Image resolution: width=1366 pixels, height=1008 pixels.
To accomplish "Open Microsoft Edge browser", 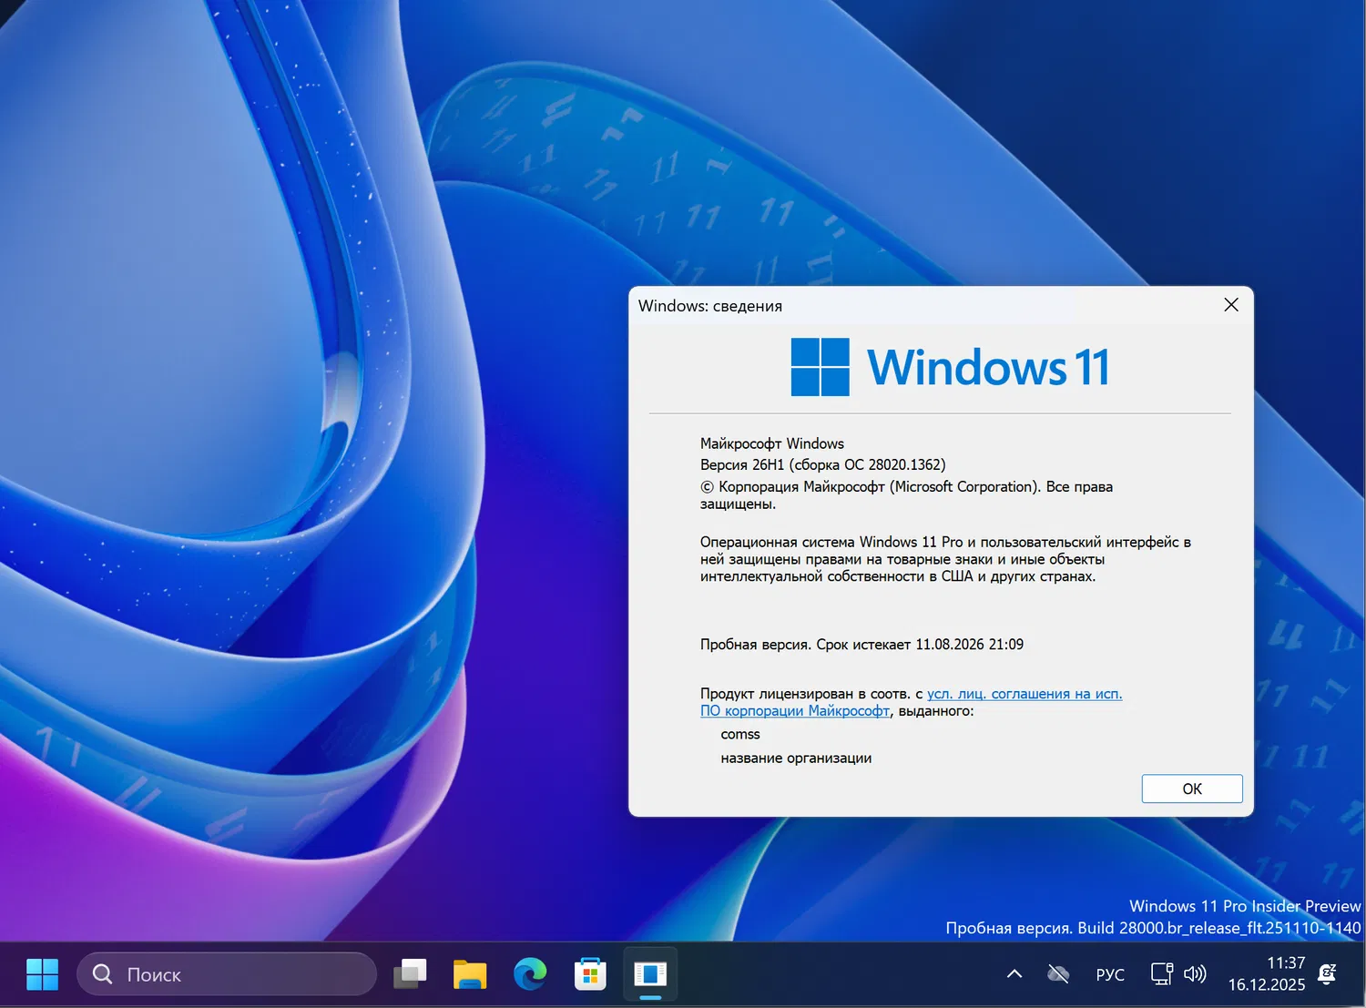I will pos(530,974).
